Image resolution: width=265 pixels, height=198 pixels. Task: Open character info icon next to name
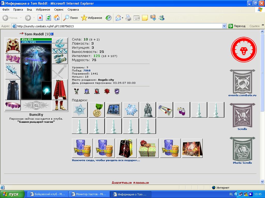point(52,34)
